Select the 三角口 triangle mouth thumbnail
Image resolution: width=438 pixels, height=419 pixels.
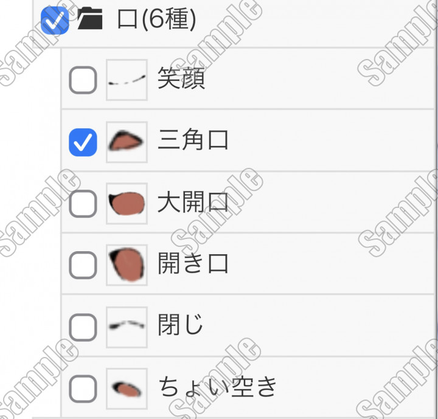point(127,142)
